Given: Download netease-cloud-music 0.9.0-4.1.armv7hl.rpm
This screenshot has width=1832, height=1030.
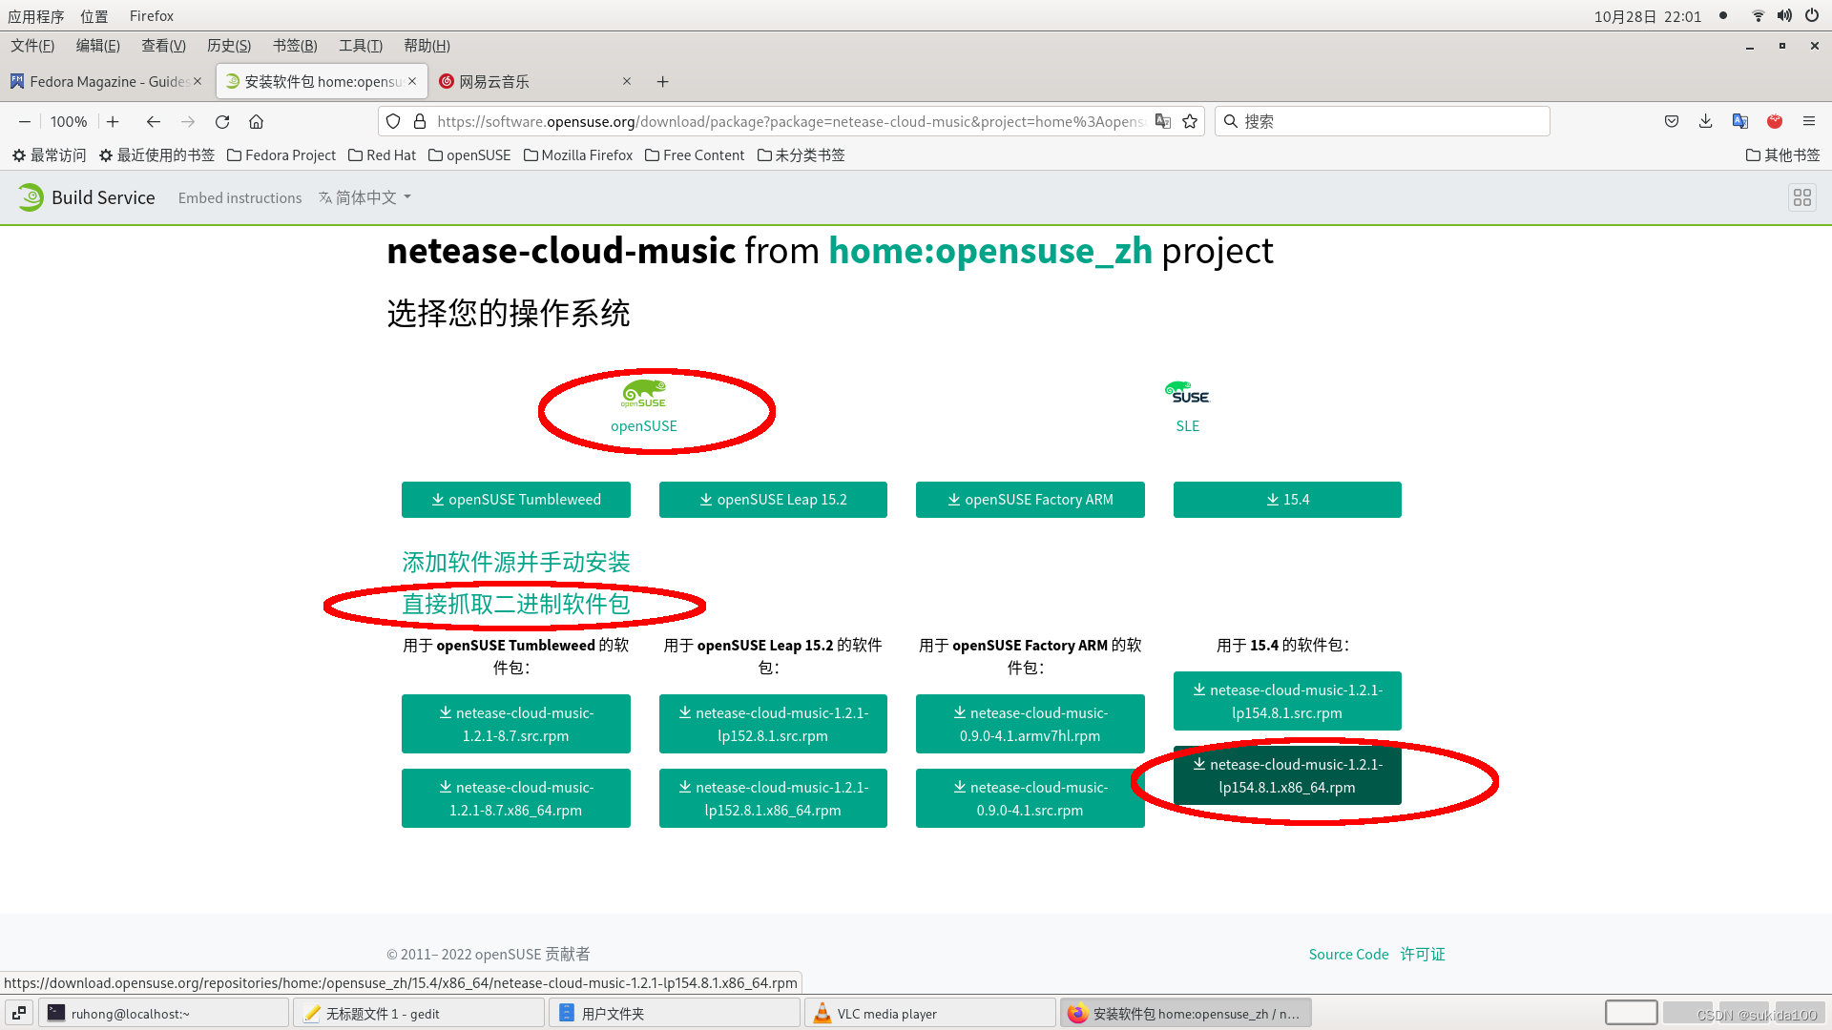Looking at the screenshot, I should (1030, 724).
